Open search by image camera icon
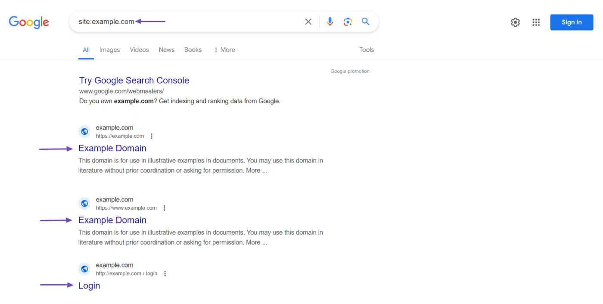This screenshot has height=304, width=603. click(x=348, y=22)
